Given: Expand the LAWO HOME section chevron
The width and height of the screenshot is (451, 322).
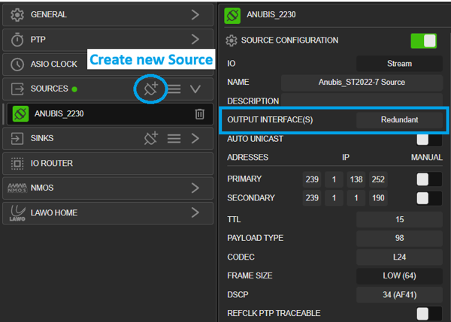Looking at the screenshot, I should coord(195,213).
